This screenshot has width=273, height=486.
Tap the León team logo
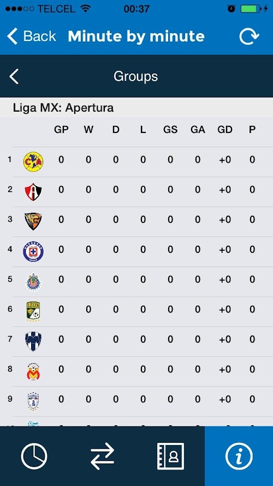pos(33,311)
